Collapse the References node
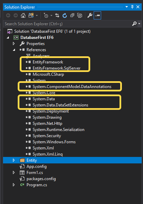Image resolution: width=143 pixels, height=204 pixels. pyautogui.click(x=14, y=50)
